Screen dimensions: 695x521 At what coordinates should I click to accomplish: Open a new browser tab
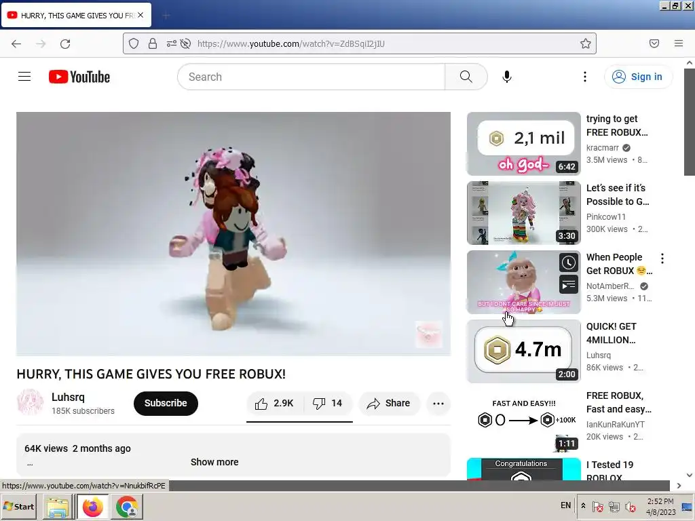tap(166, 16)
